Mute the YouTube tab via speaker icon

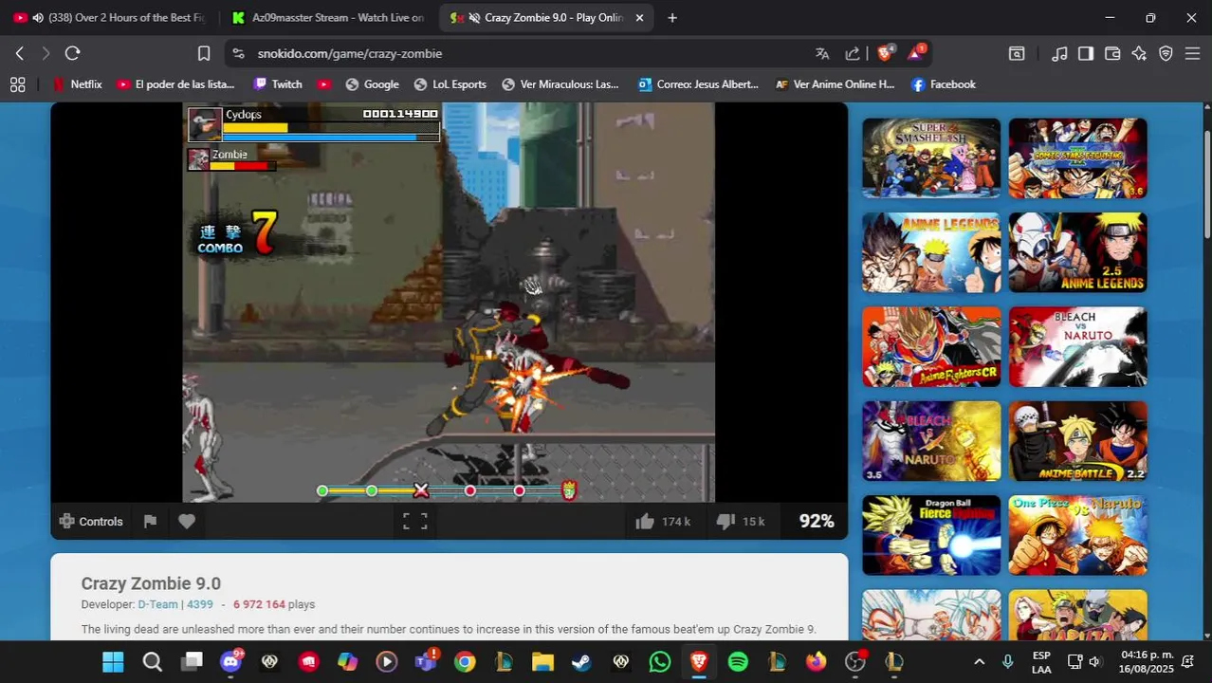pos(38,18)
